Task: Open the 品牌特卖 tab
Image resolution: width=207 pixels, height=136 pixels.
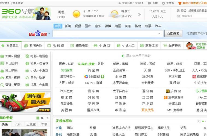Action: coord(172,46)
